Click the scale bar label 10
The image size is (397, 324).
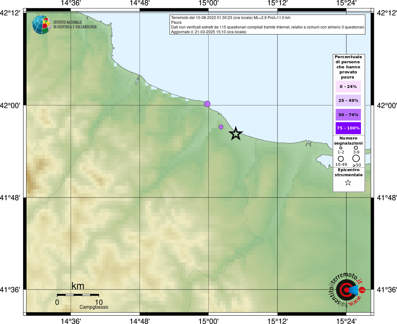tap(99, 302)
